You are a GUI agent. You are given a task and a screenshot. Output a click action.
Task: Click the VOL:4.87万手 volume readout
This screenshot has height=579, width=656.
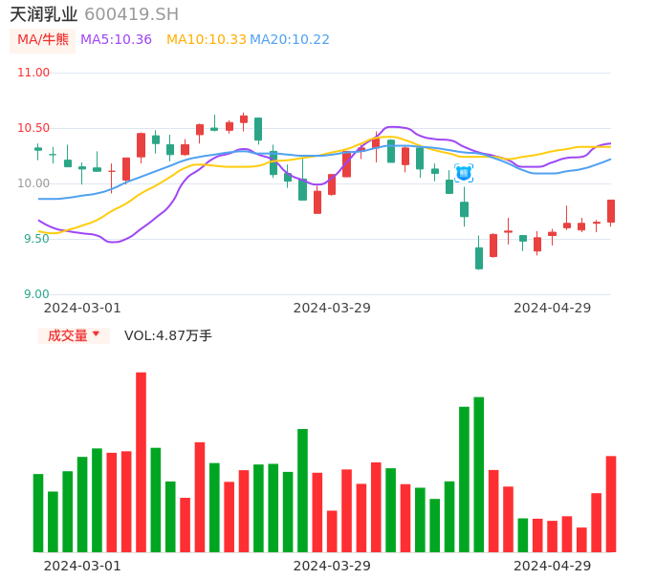point(167,335)
